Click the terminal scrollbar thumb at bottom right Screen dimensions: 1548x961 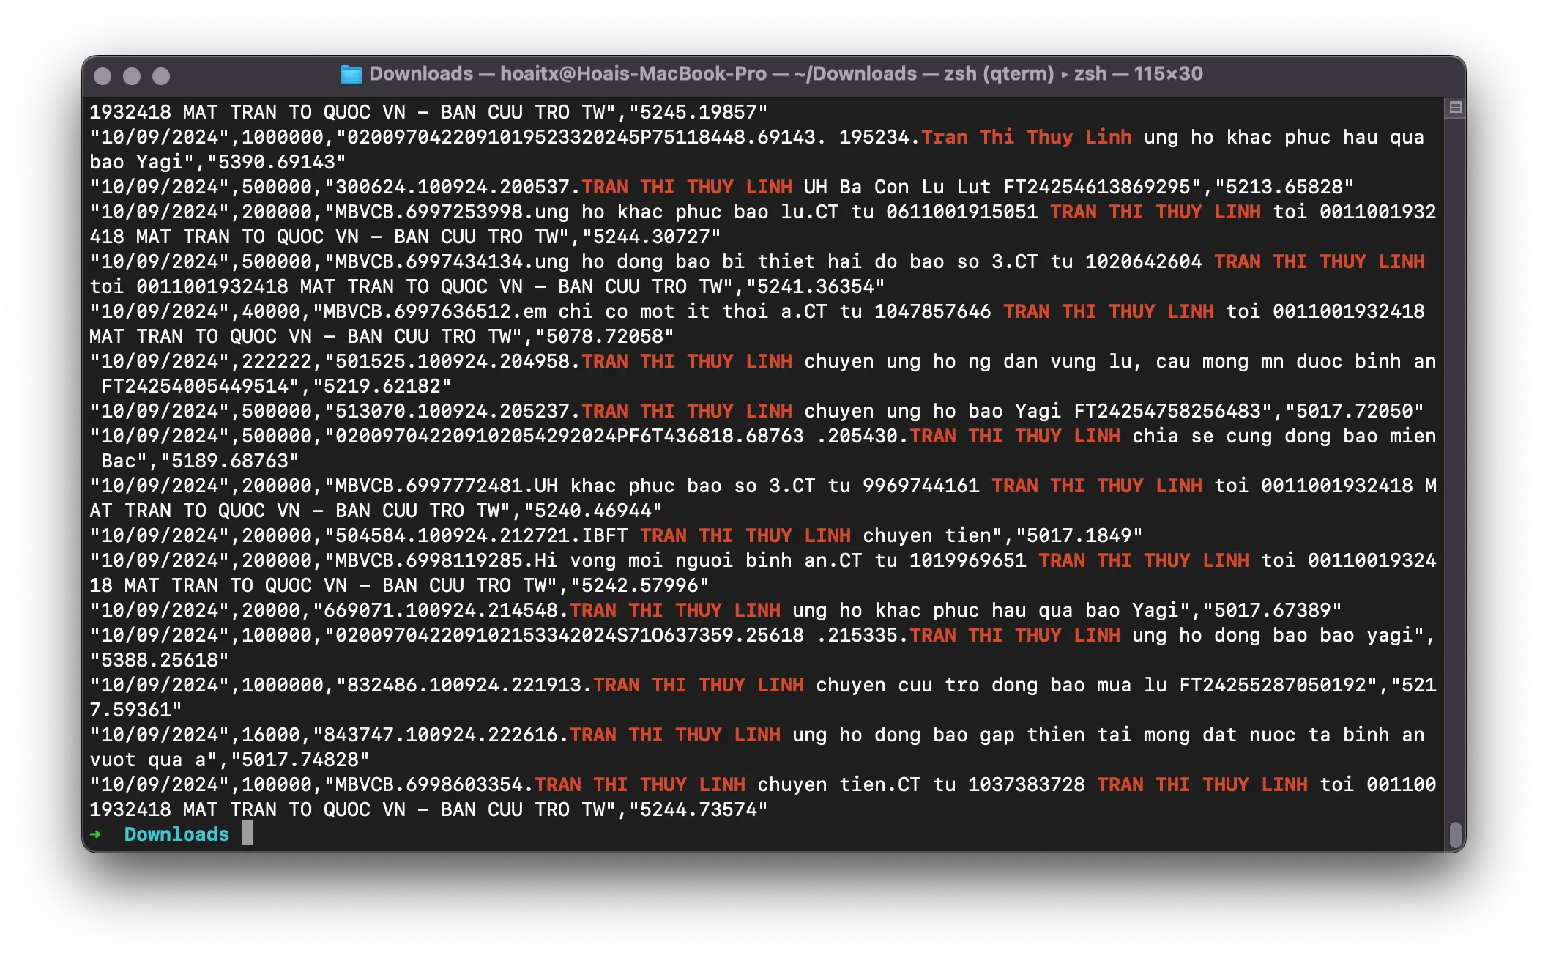(x=1455, y=834)
